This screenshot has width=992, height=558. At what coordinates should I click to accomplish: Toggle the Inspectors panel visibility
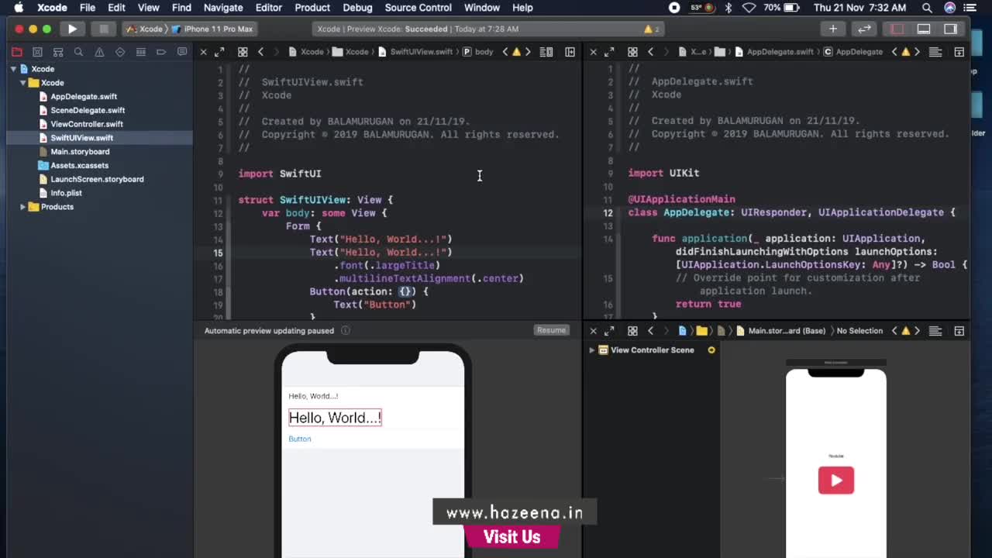pyautogui.click(x=951, y=29)
